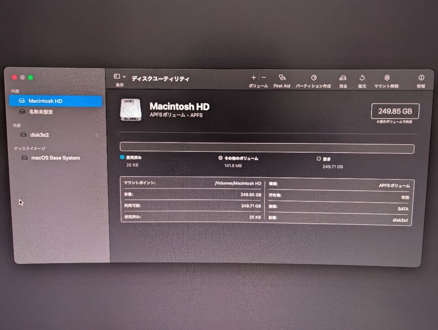This screenshot has height=330, width=438.
Task: Select macOS Base System disk image
Action: click(55, 157)
